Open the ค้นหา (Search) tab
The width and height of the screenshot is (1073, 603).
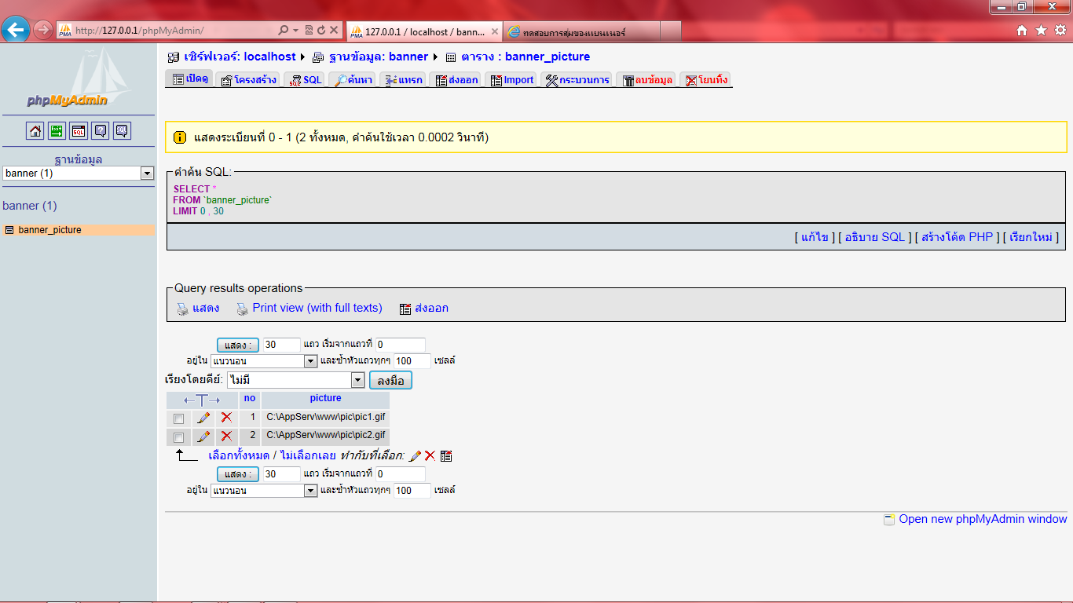(353, 79)
